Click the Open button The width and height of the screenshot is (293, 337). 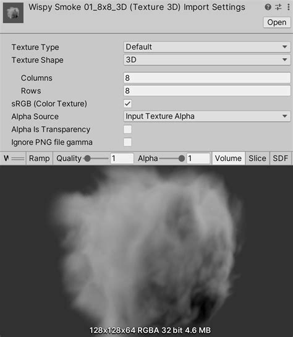[x=277, y=22]
